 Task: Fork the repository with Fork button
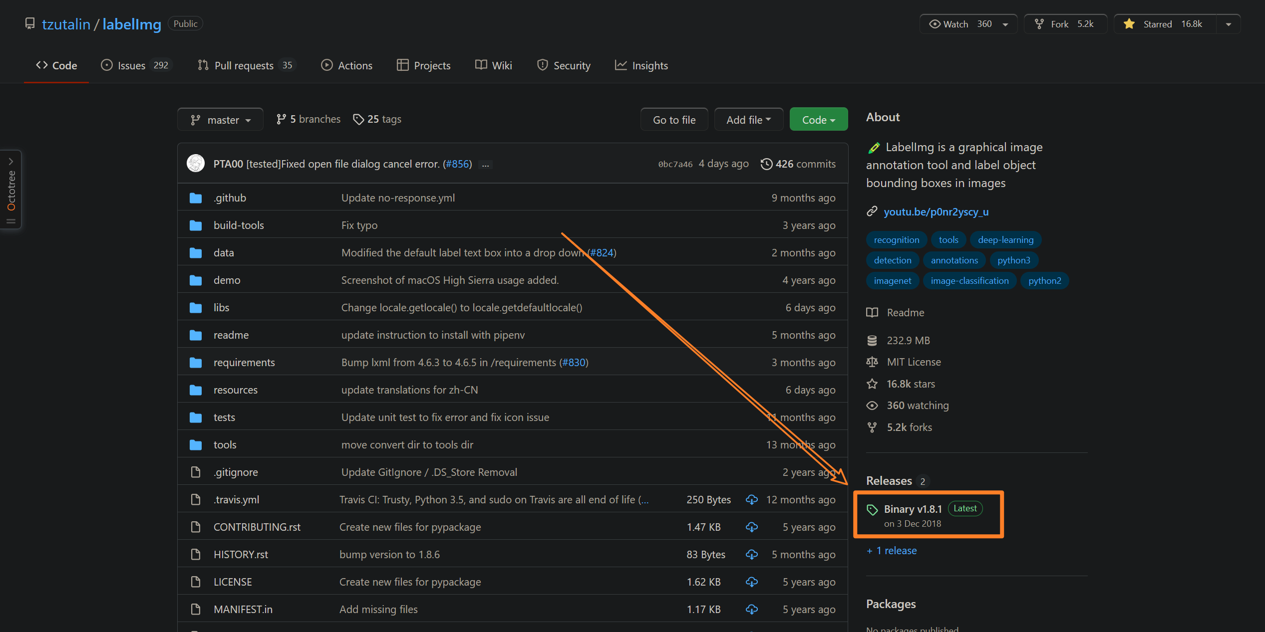point(1065,24)
